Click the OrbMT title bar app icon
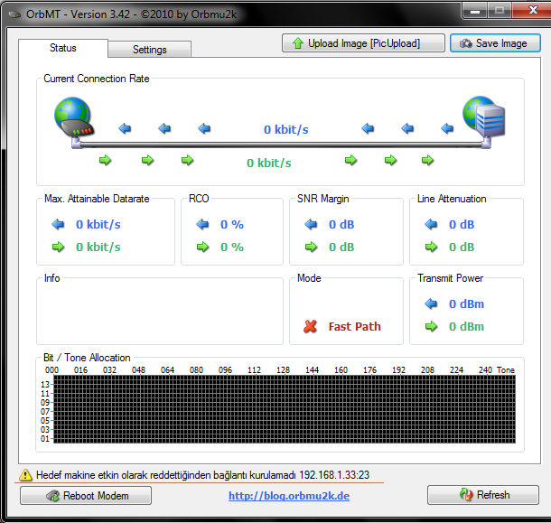Screen dimensions: 551x523 [14, 14]
